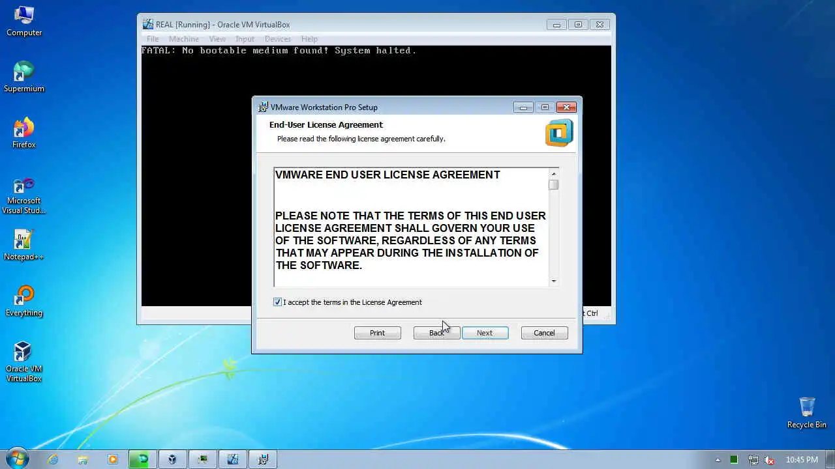Click the license text scrollbar thumb
This screenshot has height=469, width=835.
tap(554, 185)
